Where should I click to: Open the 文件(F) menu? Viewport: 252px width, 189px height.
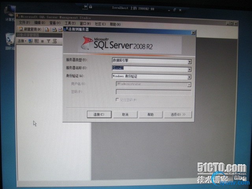[24, 22]
